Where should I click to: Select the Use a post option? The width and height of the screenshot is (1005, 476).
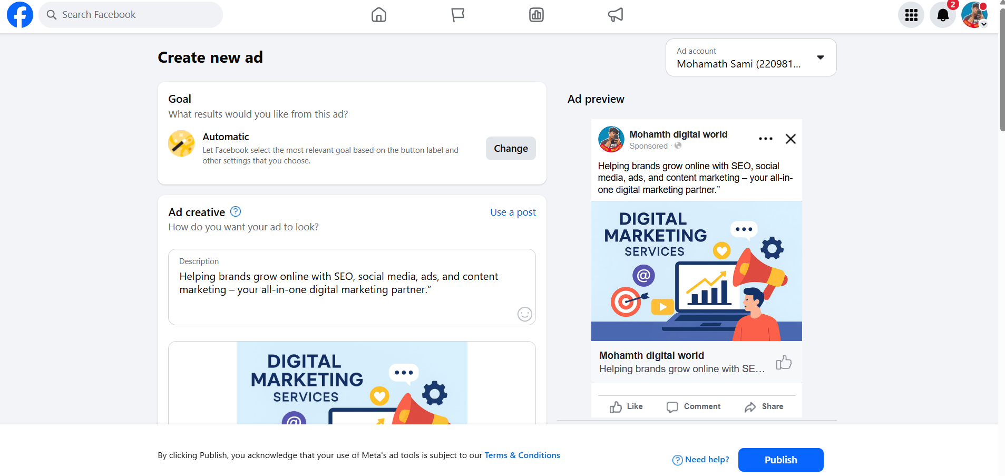click(x=512, y=212)
